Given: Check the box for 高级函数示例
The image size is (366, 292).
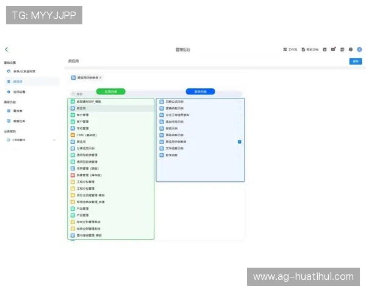Looking at the screenshot, I should pos(240,135).
